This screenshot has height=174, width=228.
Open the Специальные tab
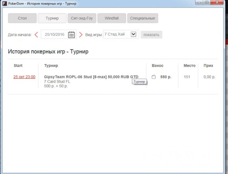(143, 18)
